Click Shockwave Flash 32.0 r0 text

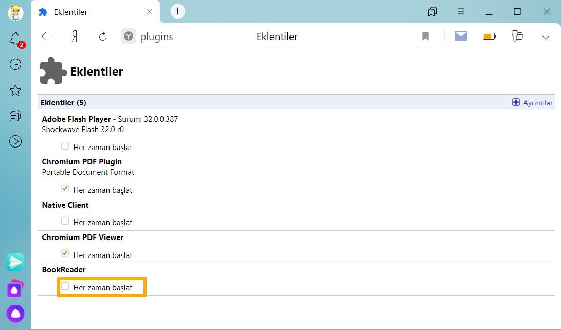click(x=83, y=130)
